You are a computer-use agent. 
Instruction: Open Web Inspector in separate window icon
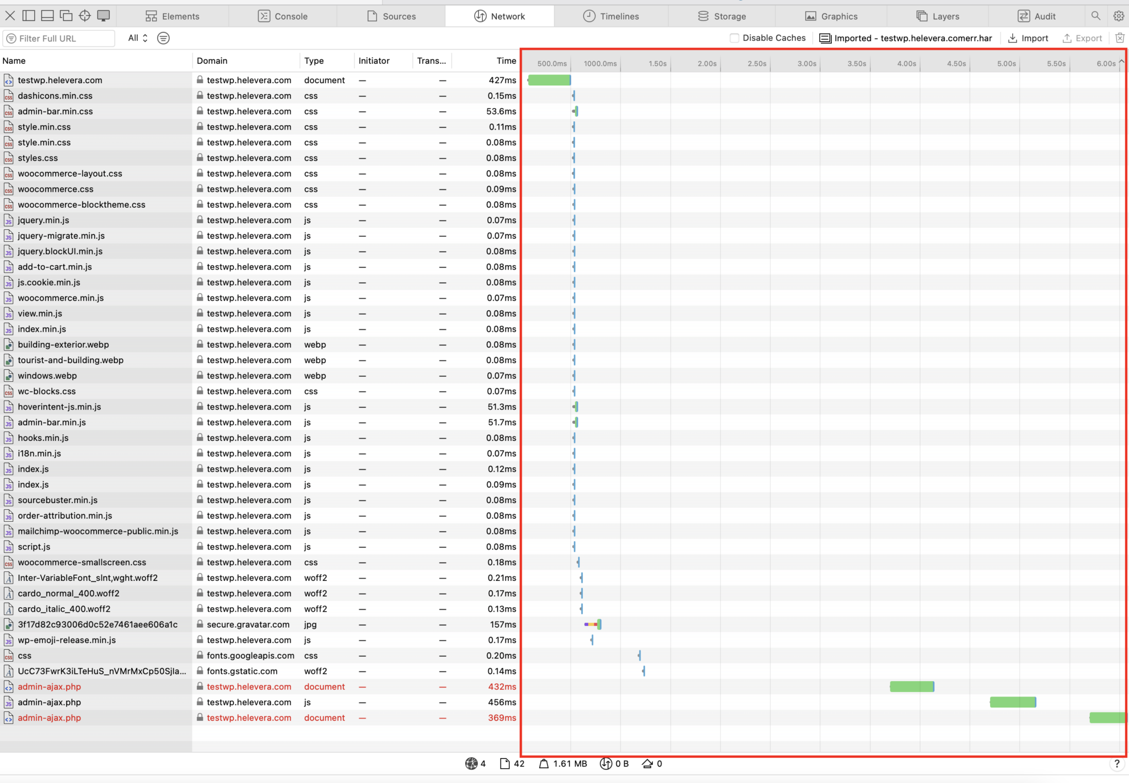tap(66, 16)
